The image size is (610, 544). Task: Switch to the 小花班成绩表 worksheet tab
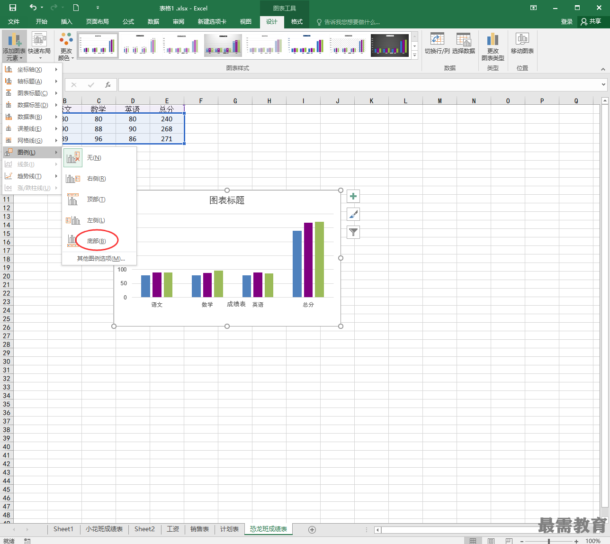(x=104, y=529)
